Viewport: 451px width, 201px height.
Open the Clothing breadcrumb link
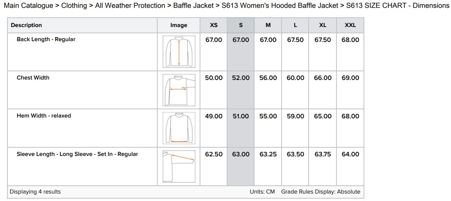(74, 6)
